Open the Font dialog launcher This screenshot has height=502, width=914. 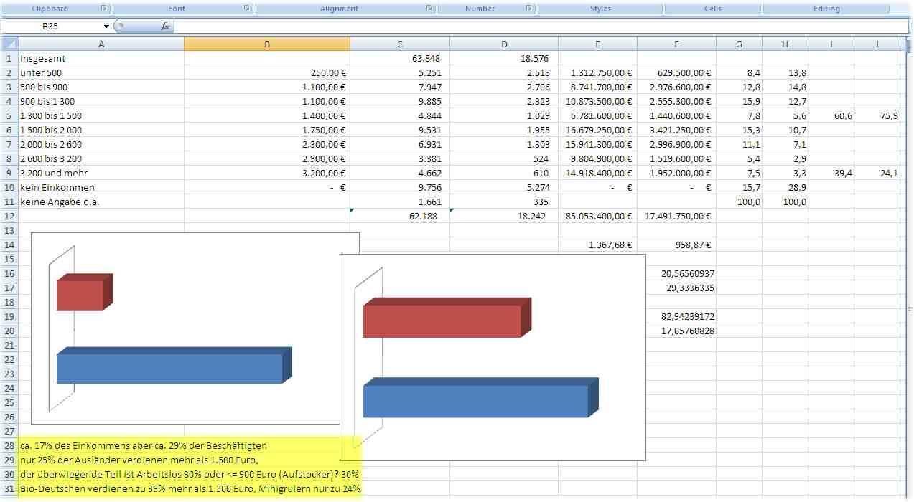coord(247,9)
